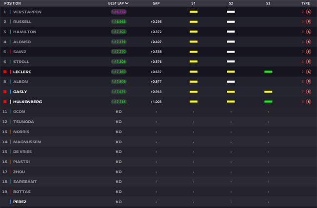Select driver name NORRIS
The height and width of the screenshot is (208, 317).
click(21, 132)
